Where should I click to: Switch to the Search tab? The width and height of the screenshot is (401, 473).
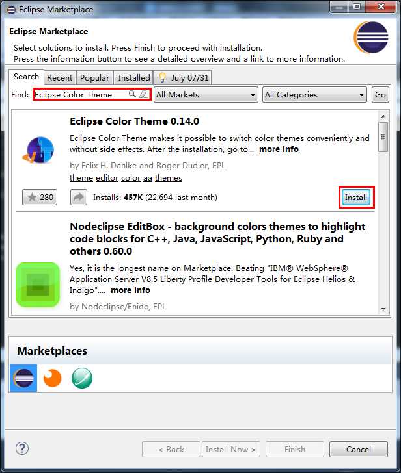[x=26, y=77]
